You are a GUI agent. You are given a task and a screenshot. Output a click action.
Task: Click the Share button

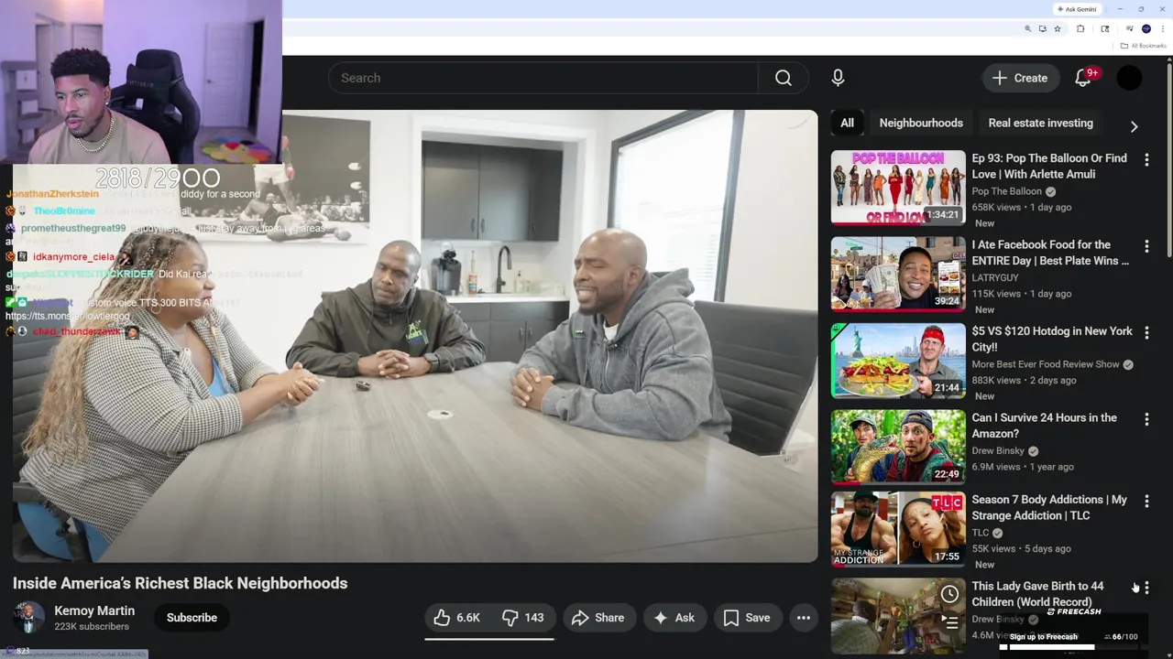pyautogui.click(x=597, y=618)
